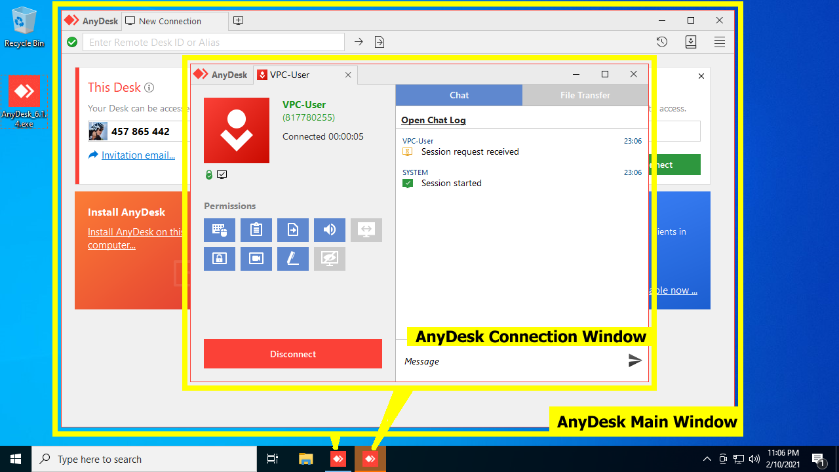
Task: Toggle keyboard and mouse control permission
Action: (220, 230)
